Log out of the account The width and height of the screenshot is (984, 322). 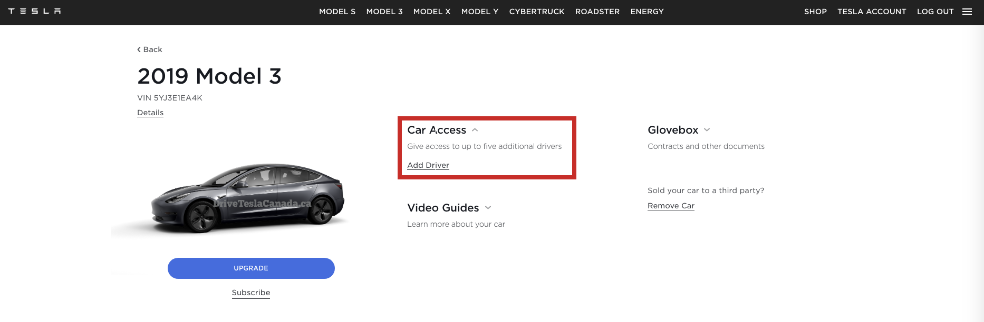(935, 11)
